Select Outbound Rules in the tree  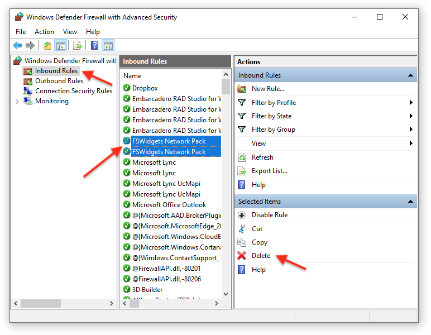(x=59, y=81)
